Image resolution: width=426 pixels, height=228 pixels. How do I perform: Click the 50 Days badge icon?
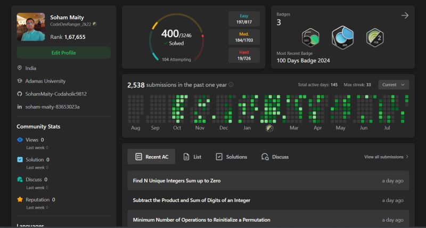click(310, 37)
